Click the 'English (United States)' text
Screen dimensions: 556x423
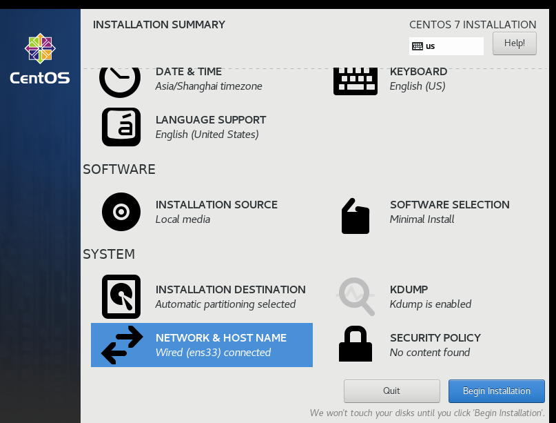coord(207,135)
